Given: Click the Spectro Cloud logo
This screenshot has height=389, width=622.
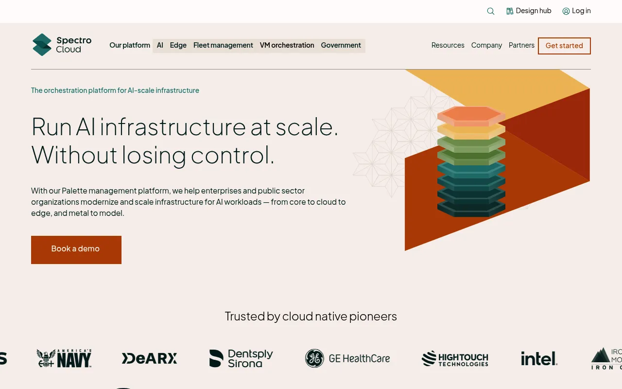Looking at the screenshot, I should [62, 45].
